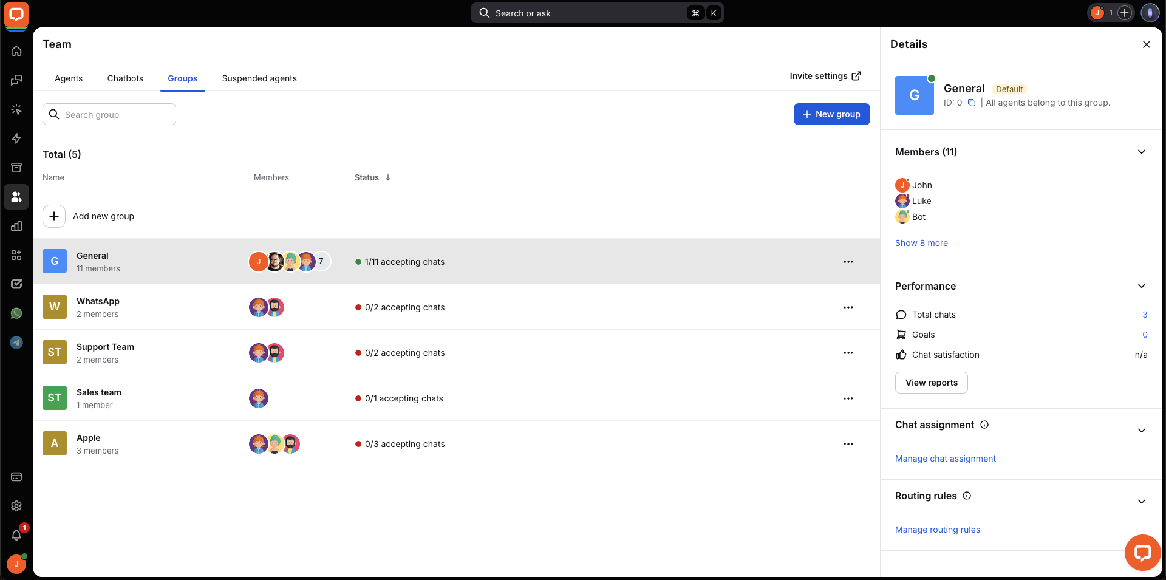Collapse the Performance section

[1141, 286]
